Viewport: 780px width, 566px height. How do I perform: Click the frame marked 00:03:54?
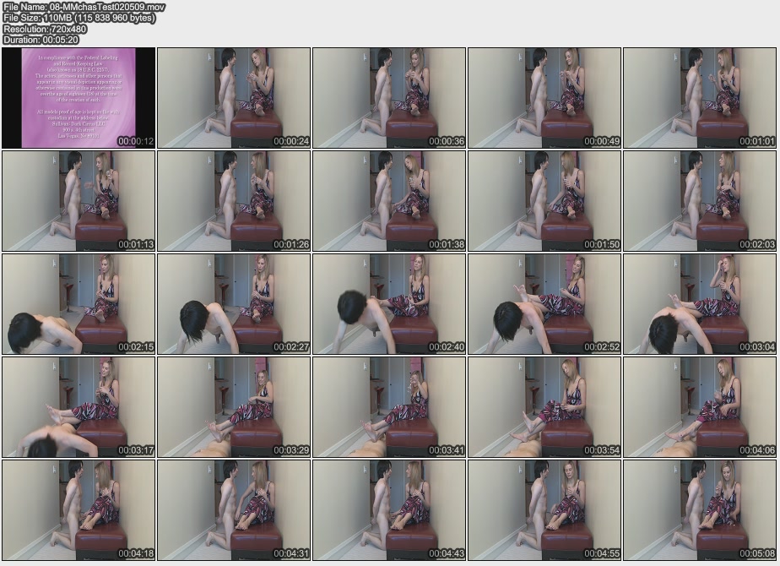(544, 407)
